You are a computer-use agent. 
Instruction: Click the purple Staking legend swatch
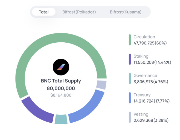[130, 59]
